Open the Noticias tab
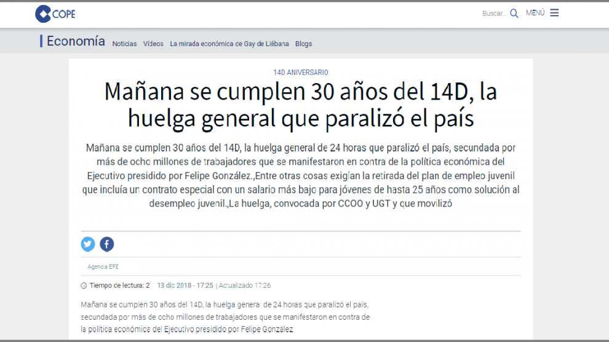609x342 pixels. point(124,44)
